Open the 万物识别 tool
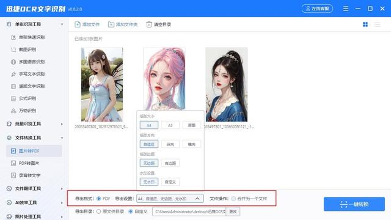 [x=27, y=111]
